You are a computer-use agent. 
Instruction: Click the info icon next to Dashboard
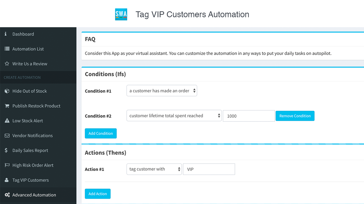tap(6, 34)
